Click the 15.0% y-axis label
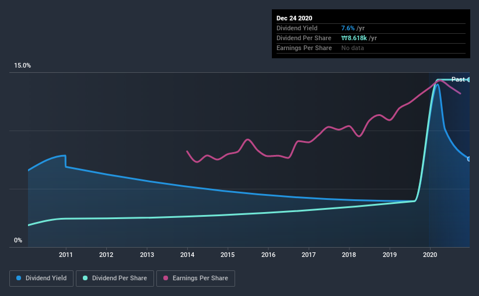The image size is (479, 296). click(22, 66)
